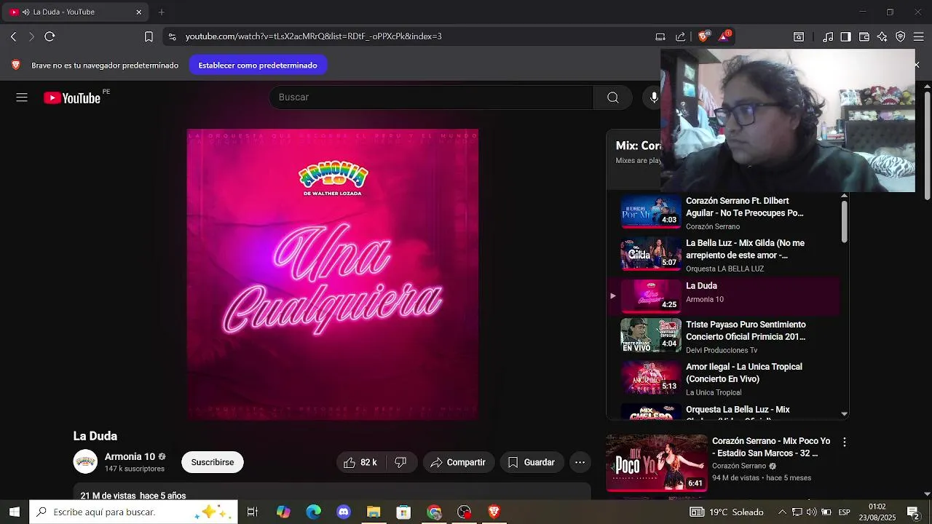Click playlist scrollbar down arrow
The width and height of the screenshot is (932, 524).
[845, 413]
